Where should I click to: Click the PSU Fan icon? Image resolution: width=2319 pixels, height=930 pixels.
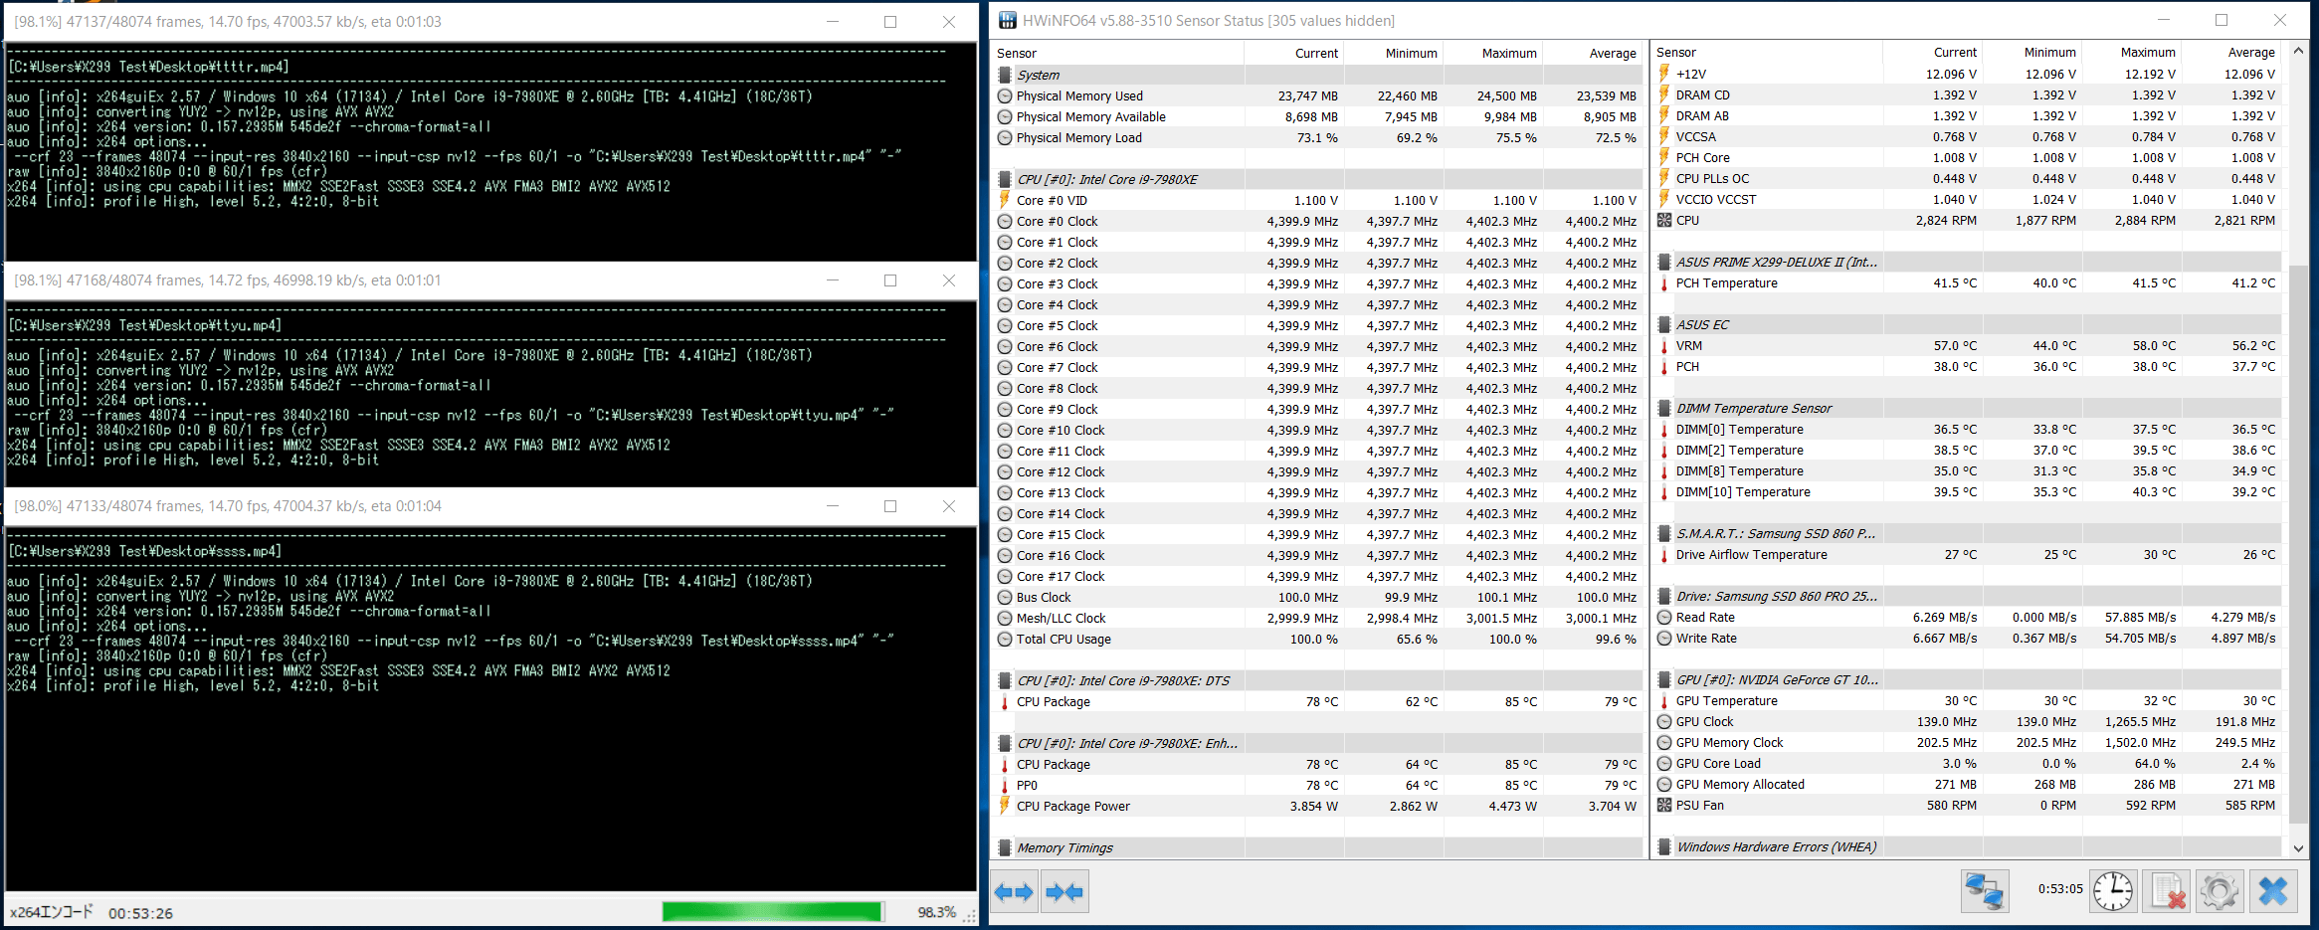point(1664,805)
